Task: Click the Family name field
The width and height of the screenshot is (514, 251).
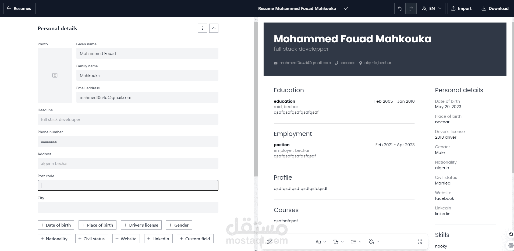Action: point(147,75)
